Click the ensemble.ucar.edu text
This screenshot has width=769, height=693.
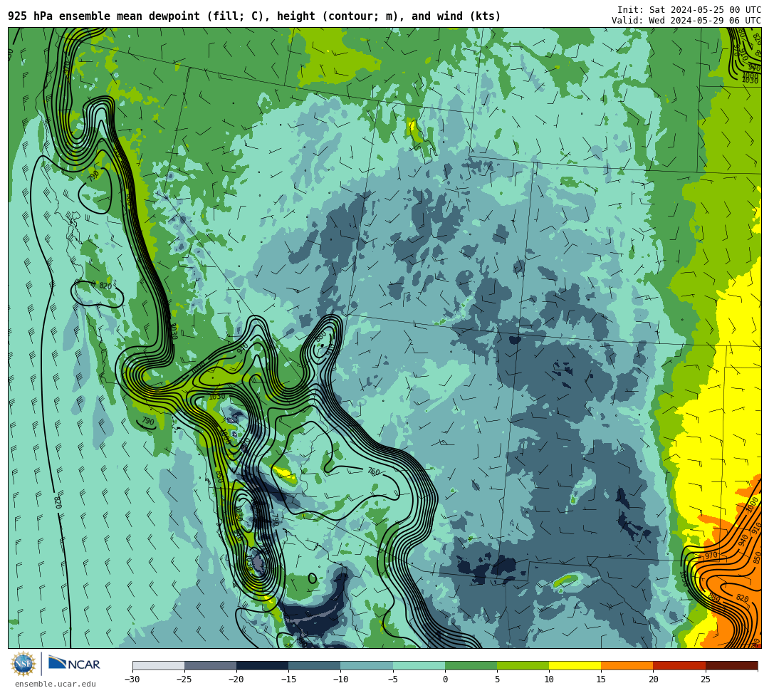point(55,684)
